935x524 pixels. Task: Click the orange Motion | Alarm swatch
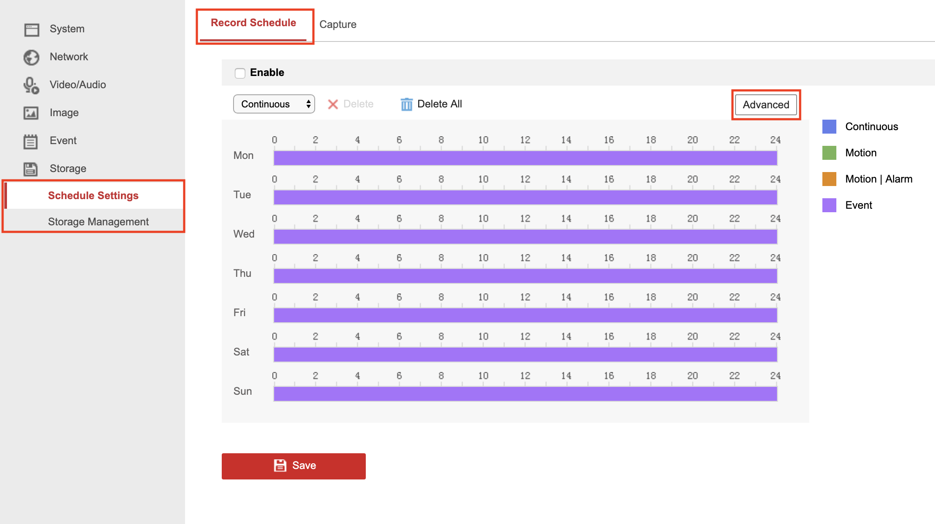pos(829,179)
